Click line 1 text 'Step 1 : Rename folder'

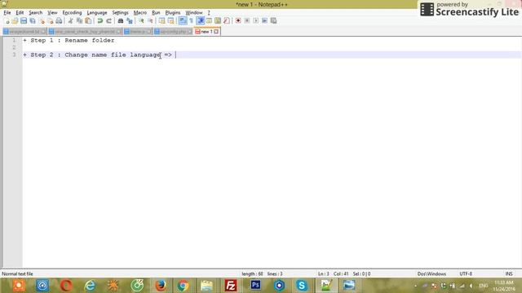73,40
